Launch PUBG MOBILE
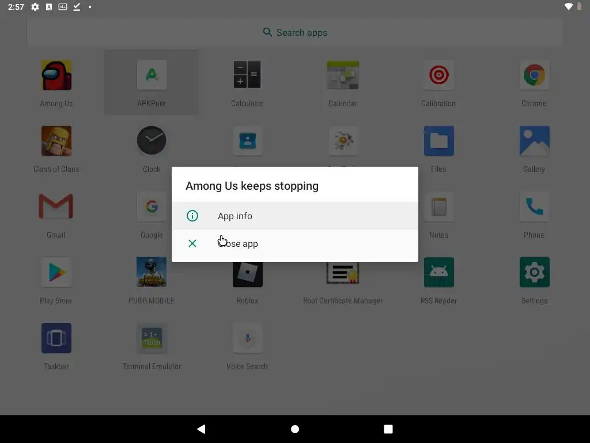This screenshot has height=443, width=590. click(152, 272)
